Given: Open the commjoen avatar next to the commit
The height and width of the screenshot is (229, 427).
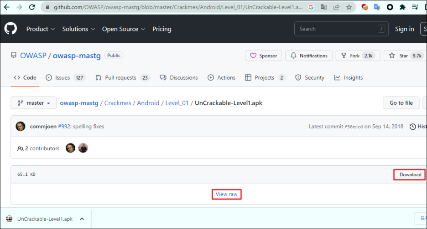Looking at the screenshot, I should (x=21, y=126).
